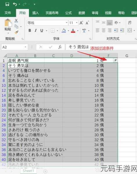Click cell 泥を呑み込んで
The height and width of the screenshot is (174, 137).
coord(22,95)
